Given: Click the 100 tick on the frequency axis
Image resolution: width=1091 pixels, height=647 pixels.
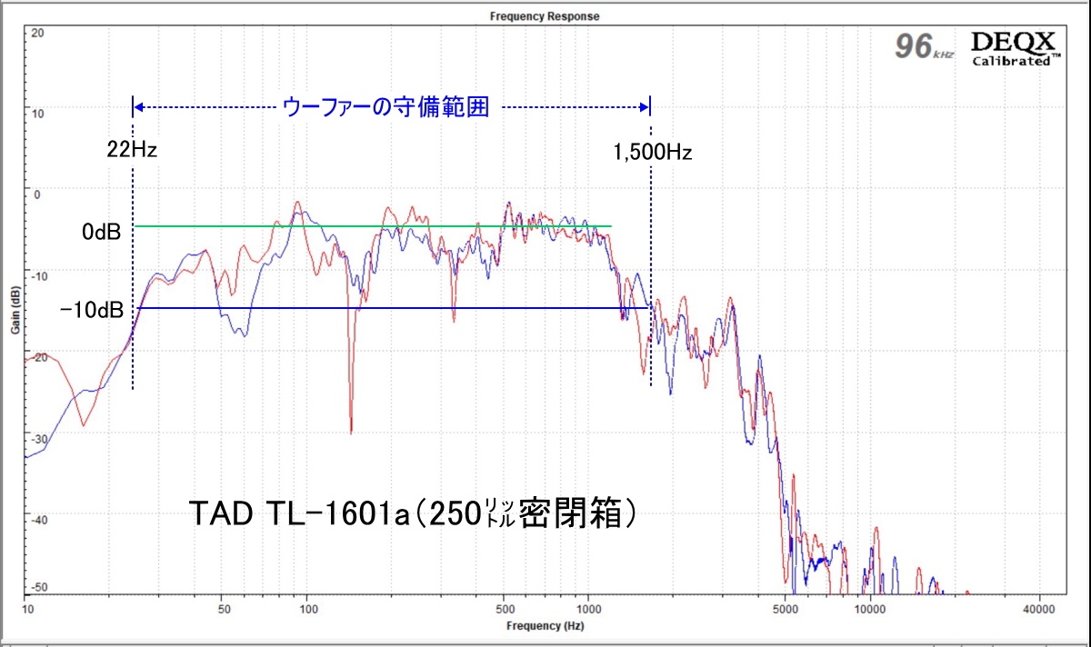Looking at the screenshot, I should (x=309, y=608).
